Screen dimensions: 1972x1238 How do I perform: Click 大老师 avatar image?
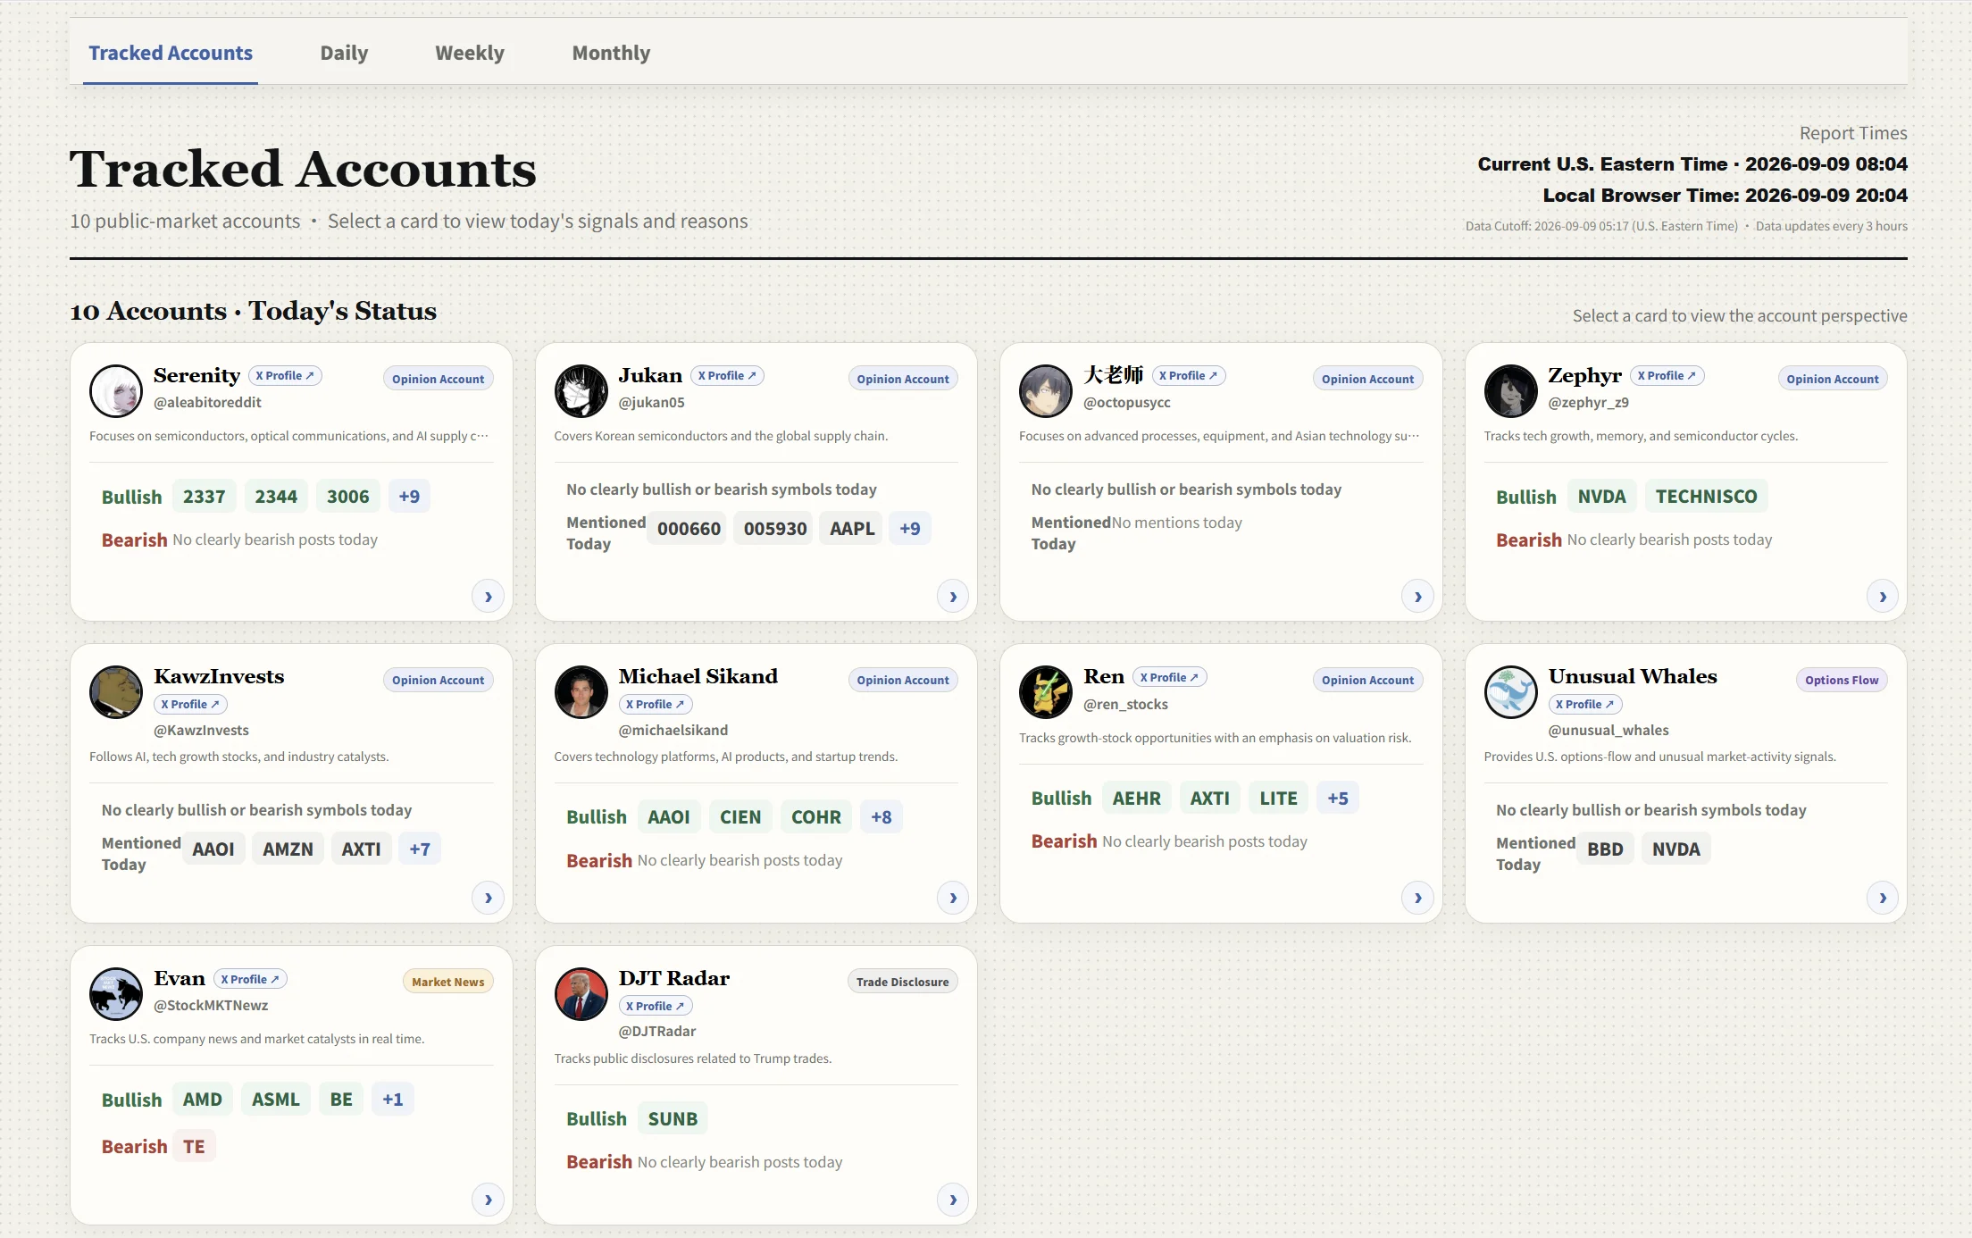point(1046,390)
